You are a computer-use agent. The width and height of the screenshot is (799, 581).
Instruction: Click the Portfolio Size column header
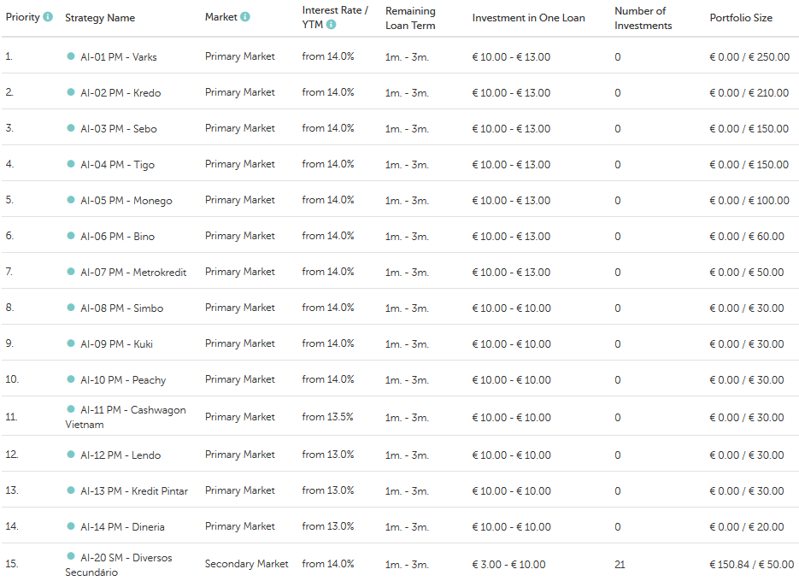740,18
